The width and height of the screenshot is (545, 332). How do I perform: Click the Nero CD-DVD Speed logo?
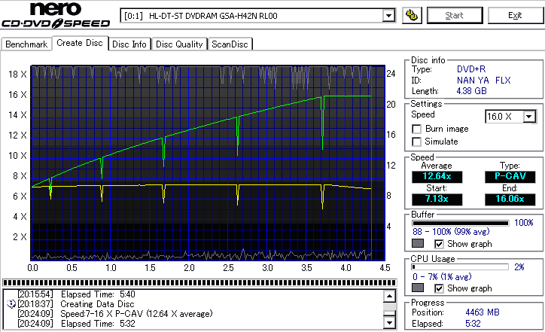pyautogui.click(x=56, y=14)
